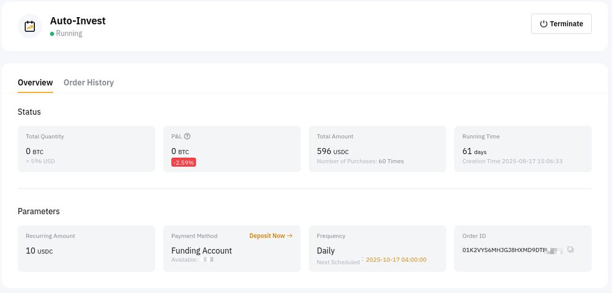The height and width of the screenshot is (293, 612).
Task: Open the Deposit Now link
Action: click(x=271, y=236)
